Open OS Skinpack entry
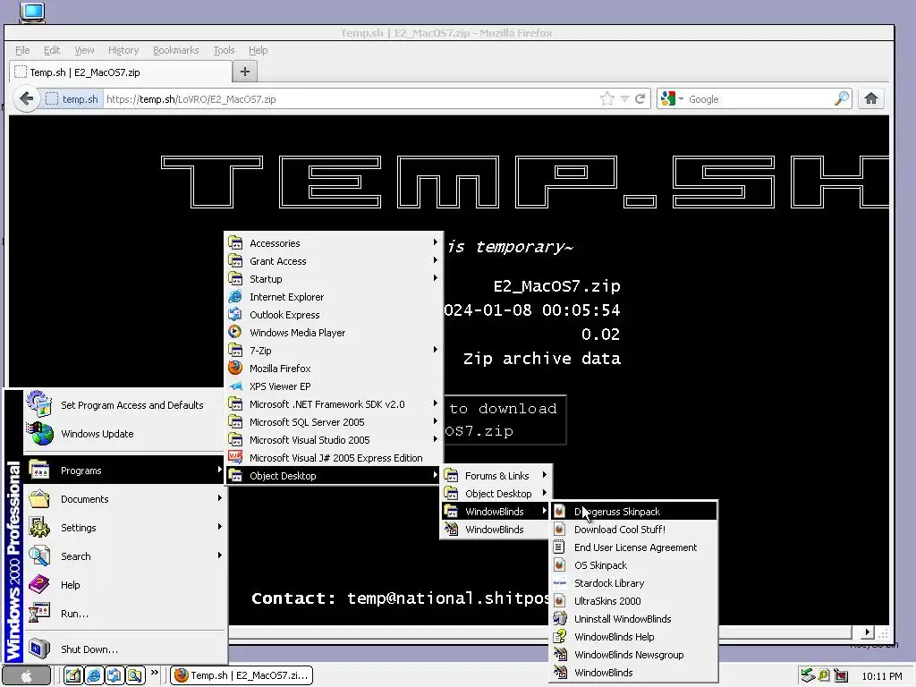This screenshot has width=916, height=687. (x=634, y=565)
